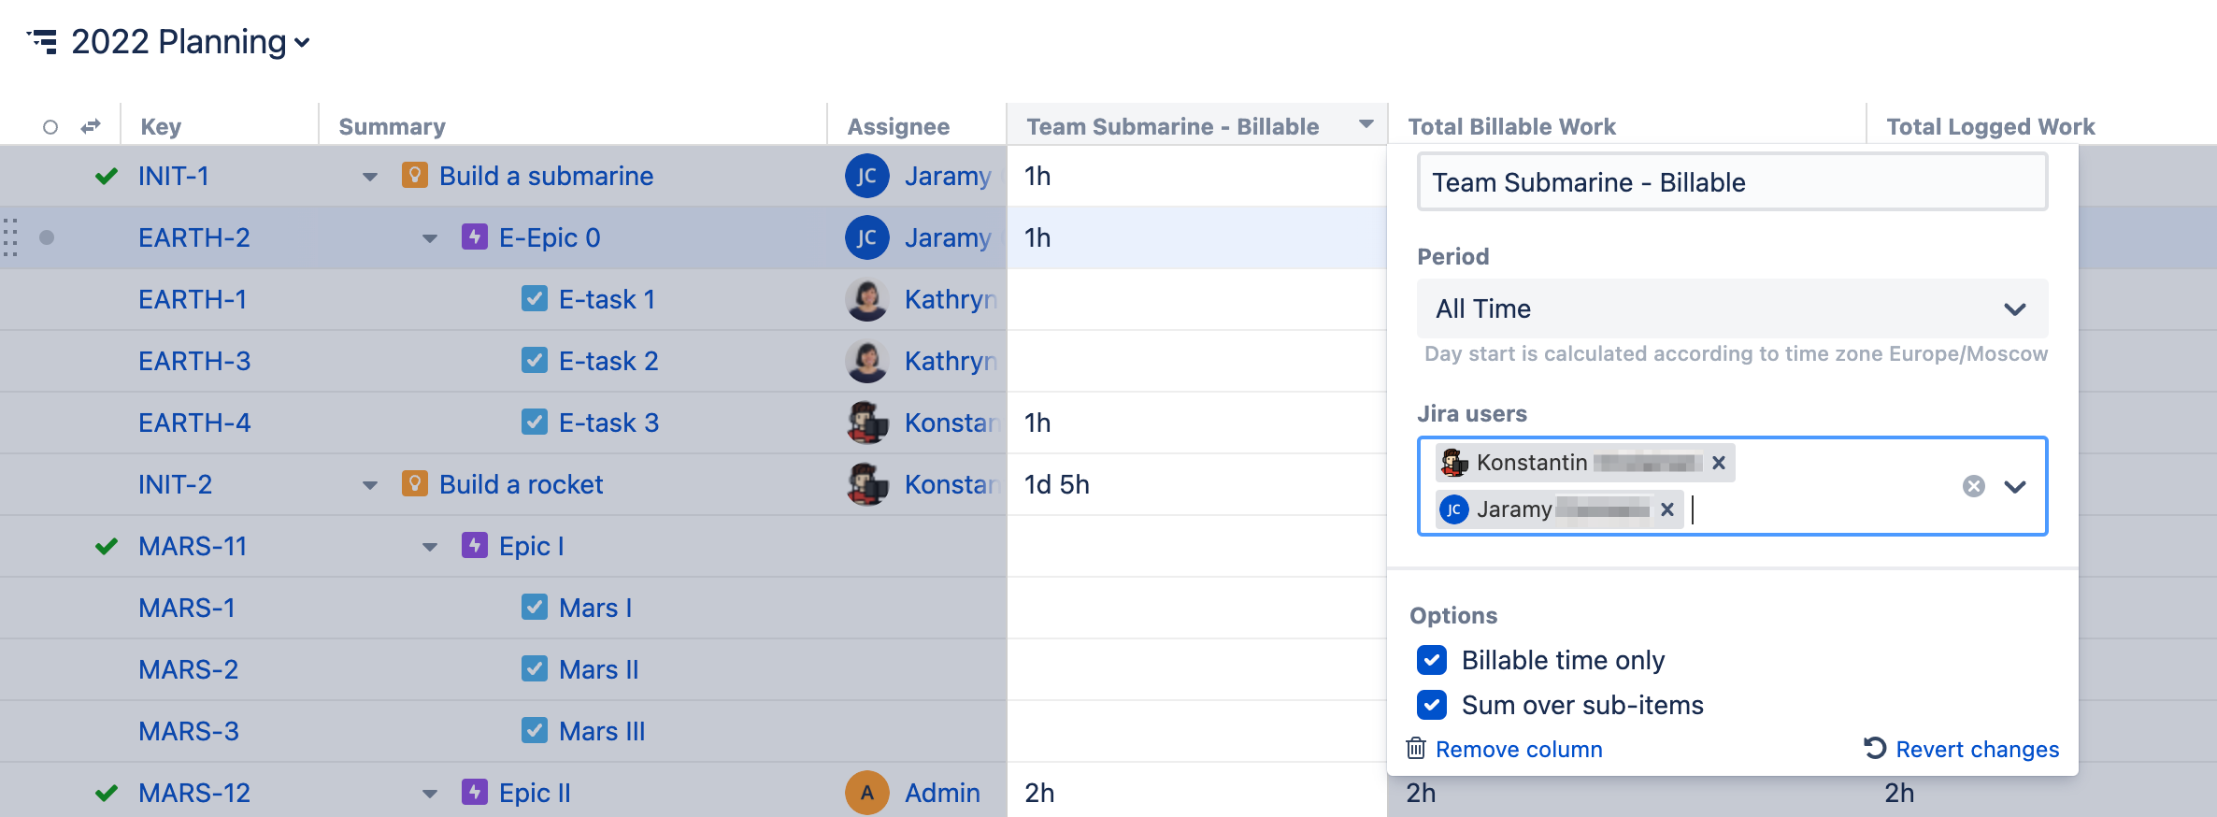Click the green resolved checkmark next to INIT-1
Image resolution: width=2217 pixels, height=817 pixels.
(106, 175)
